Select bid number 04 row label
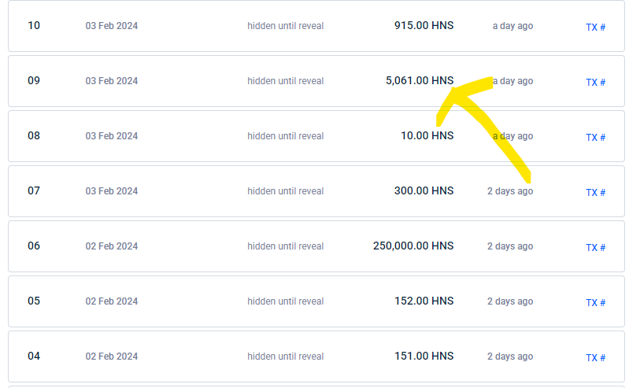The width and height of the screenshot is (629, 388). (34, 356)
